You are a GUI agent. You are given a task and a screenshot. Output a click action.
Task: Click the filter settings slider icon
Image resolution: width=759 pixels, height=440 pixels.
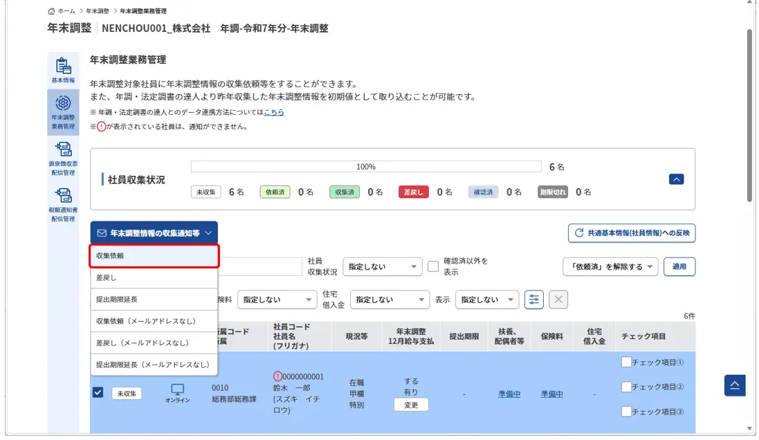[533, 300]
